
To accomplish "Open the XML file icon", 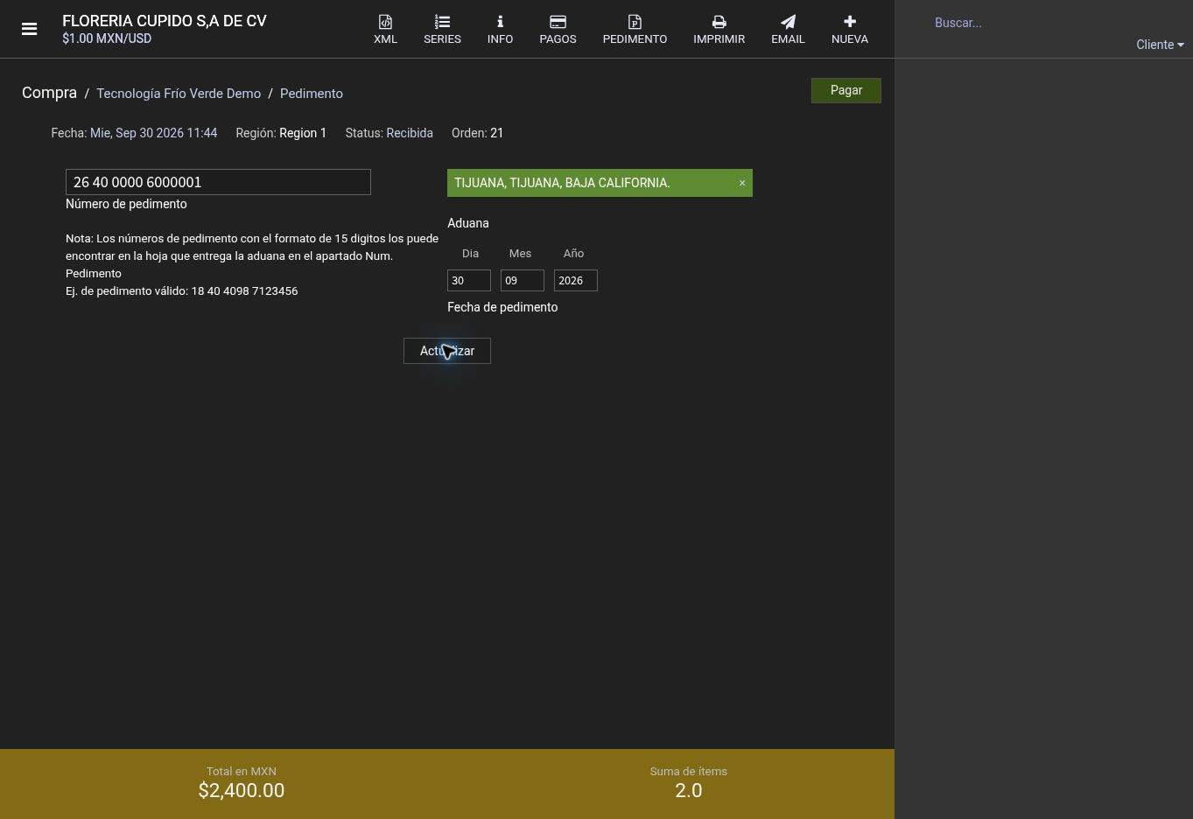I will [x=385, y=22].
